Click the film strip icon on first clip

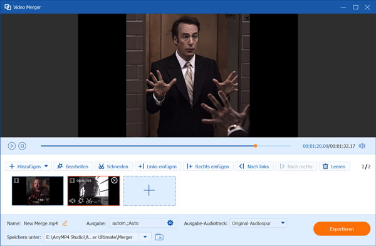pyautogui.click(x=16, y=180)
